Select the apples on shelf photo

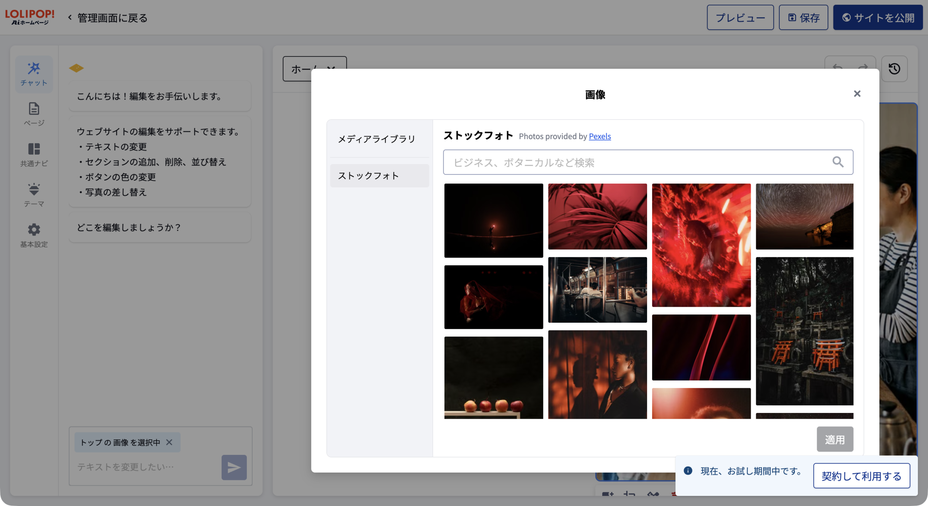click(x=494, y=378)
